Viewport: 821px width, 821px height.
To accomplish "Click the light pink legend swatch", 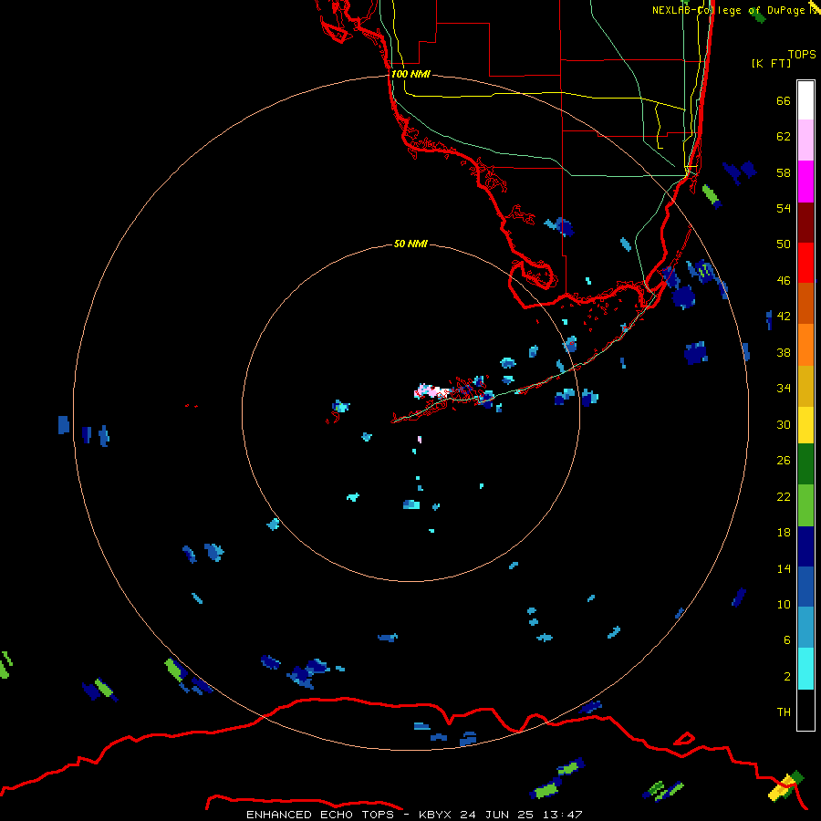I will [805, 140].
